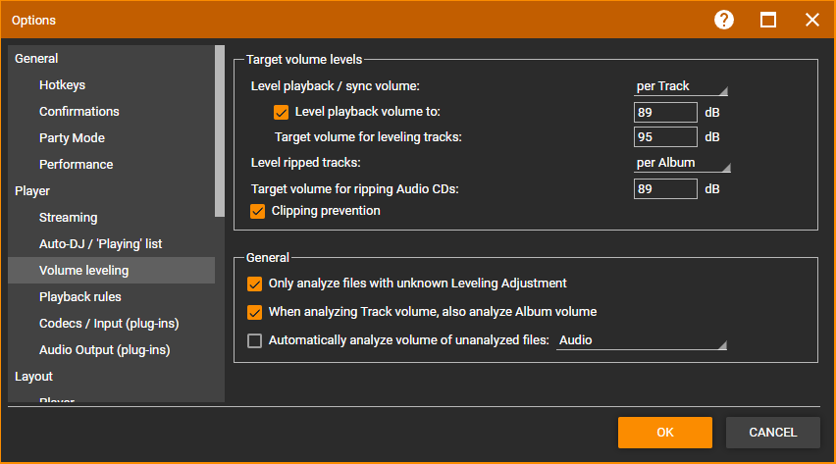Click the CANCEL button

(773, 433)
